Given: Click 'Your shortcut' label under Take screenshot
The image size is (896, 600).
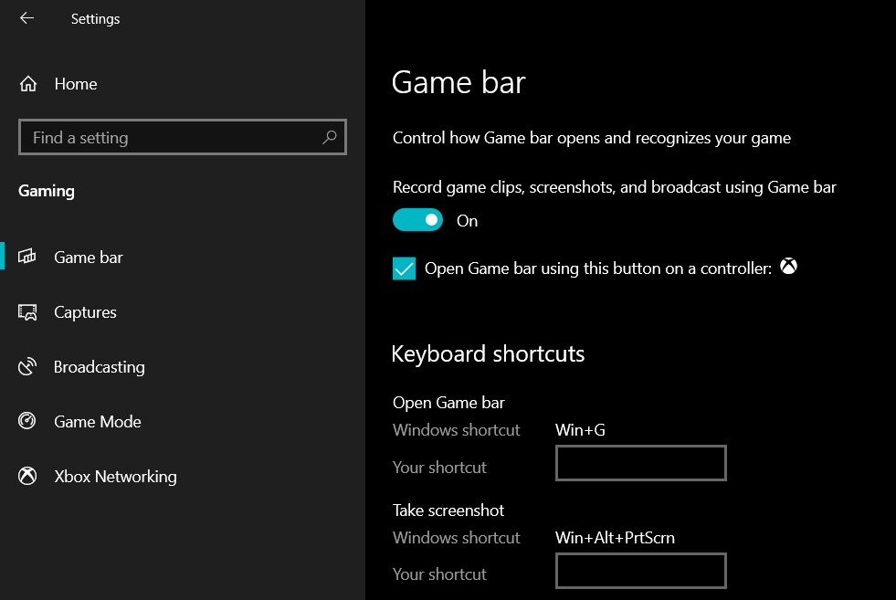Looking at the screenshot, I should click(x=439, y=574).
